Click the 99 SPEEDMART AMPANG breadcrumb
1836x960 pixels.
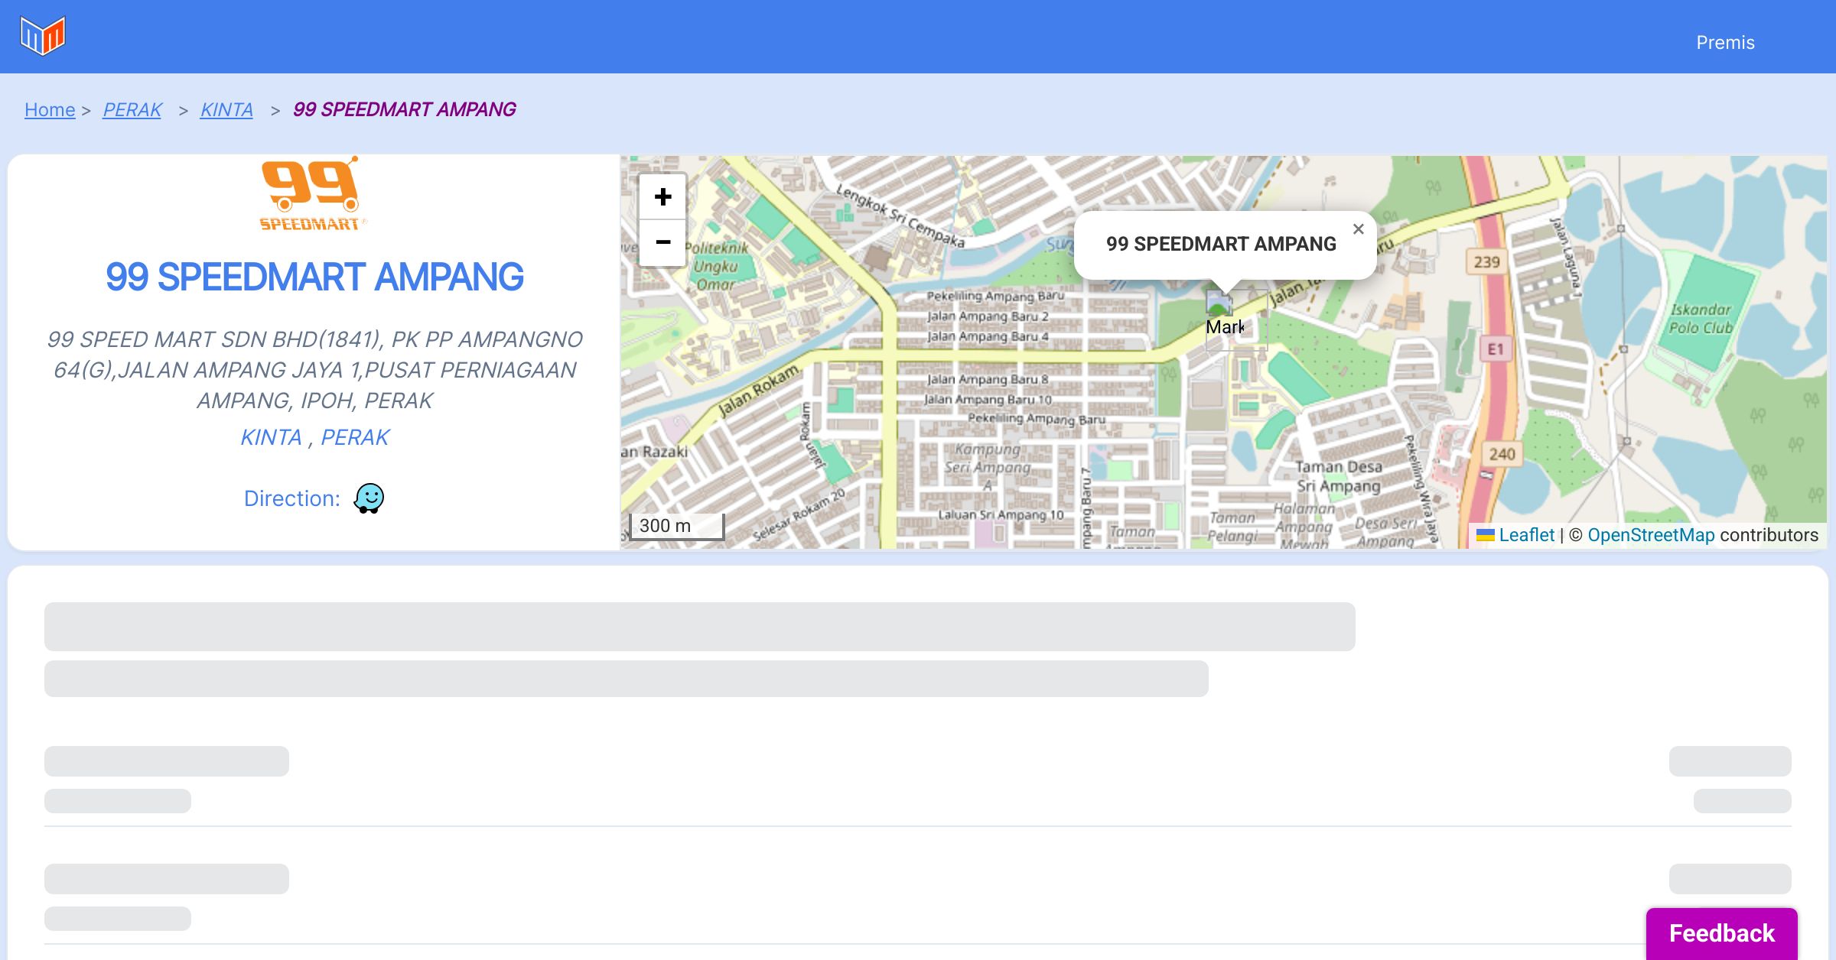404,110
